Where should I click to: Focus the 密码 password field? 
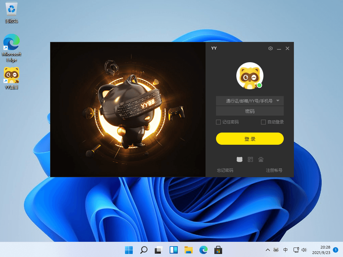(250, 111)
